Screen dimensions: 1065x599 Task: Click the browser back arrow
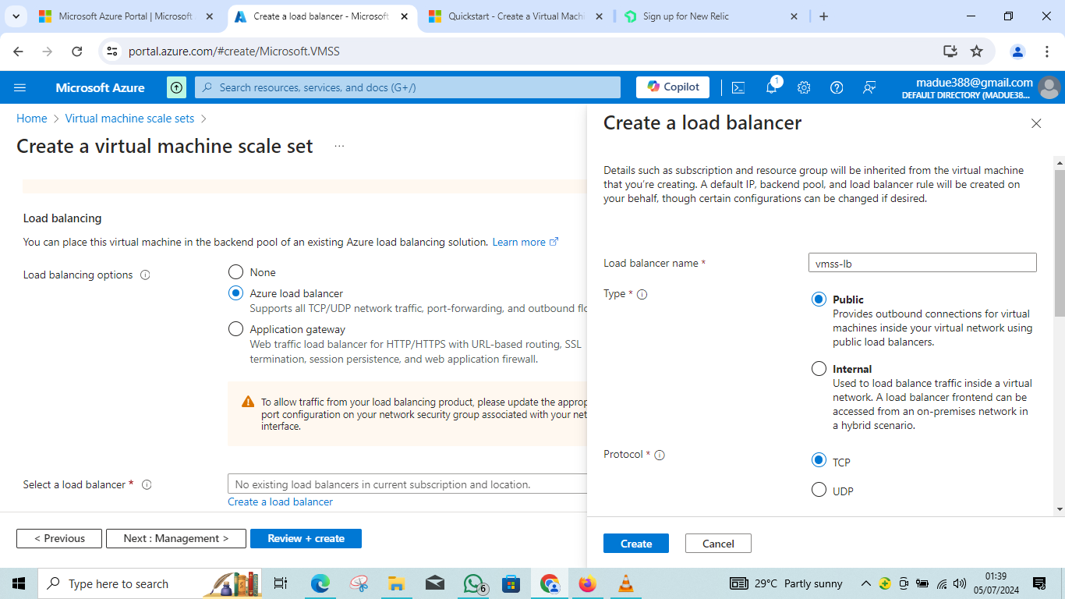pyautogui.click(x=19, y=51)
